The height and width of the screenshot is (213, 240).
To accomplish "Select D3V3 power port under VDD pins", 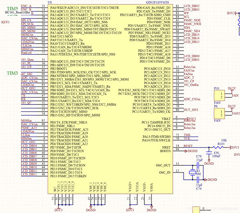I will pos(58,209).
